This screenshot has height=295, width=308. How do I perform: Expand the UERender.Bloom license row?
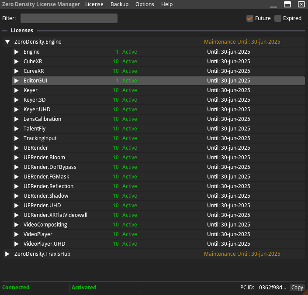point(17,158)
